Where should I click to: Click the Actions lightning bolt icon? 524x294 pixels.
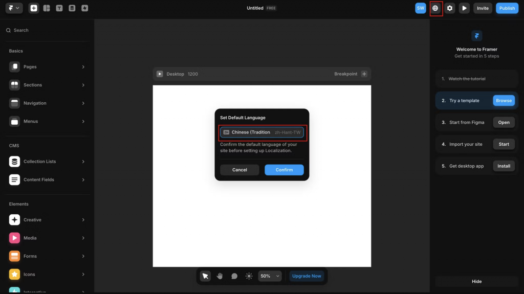tap(84, 8)
